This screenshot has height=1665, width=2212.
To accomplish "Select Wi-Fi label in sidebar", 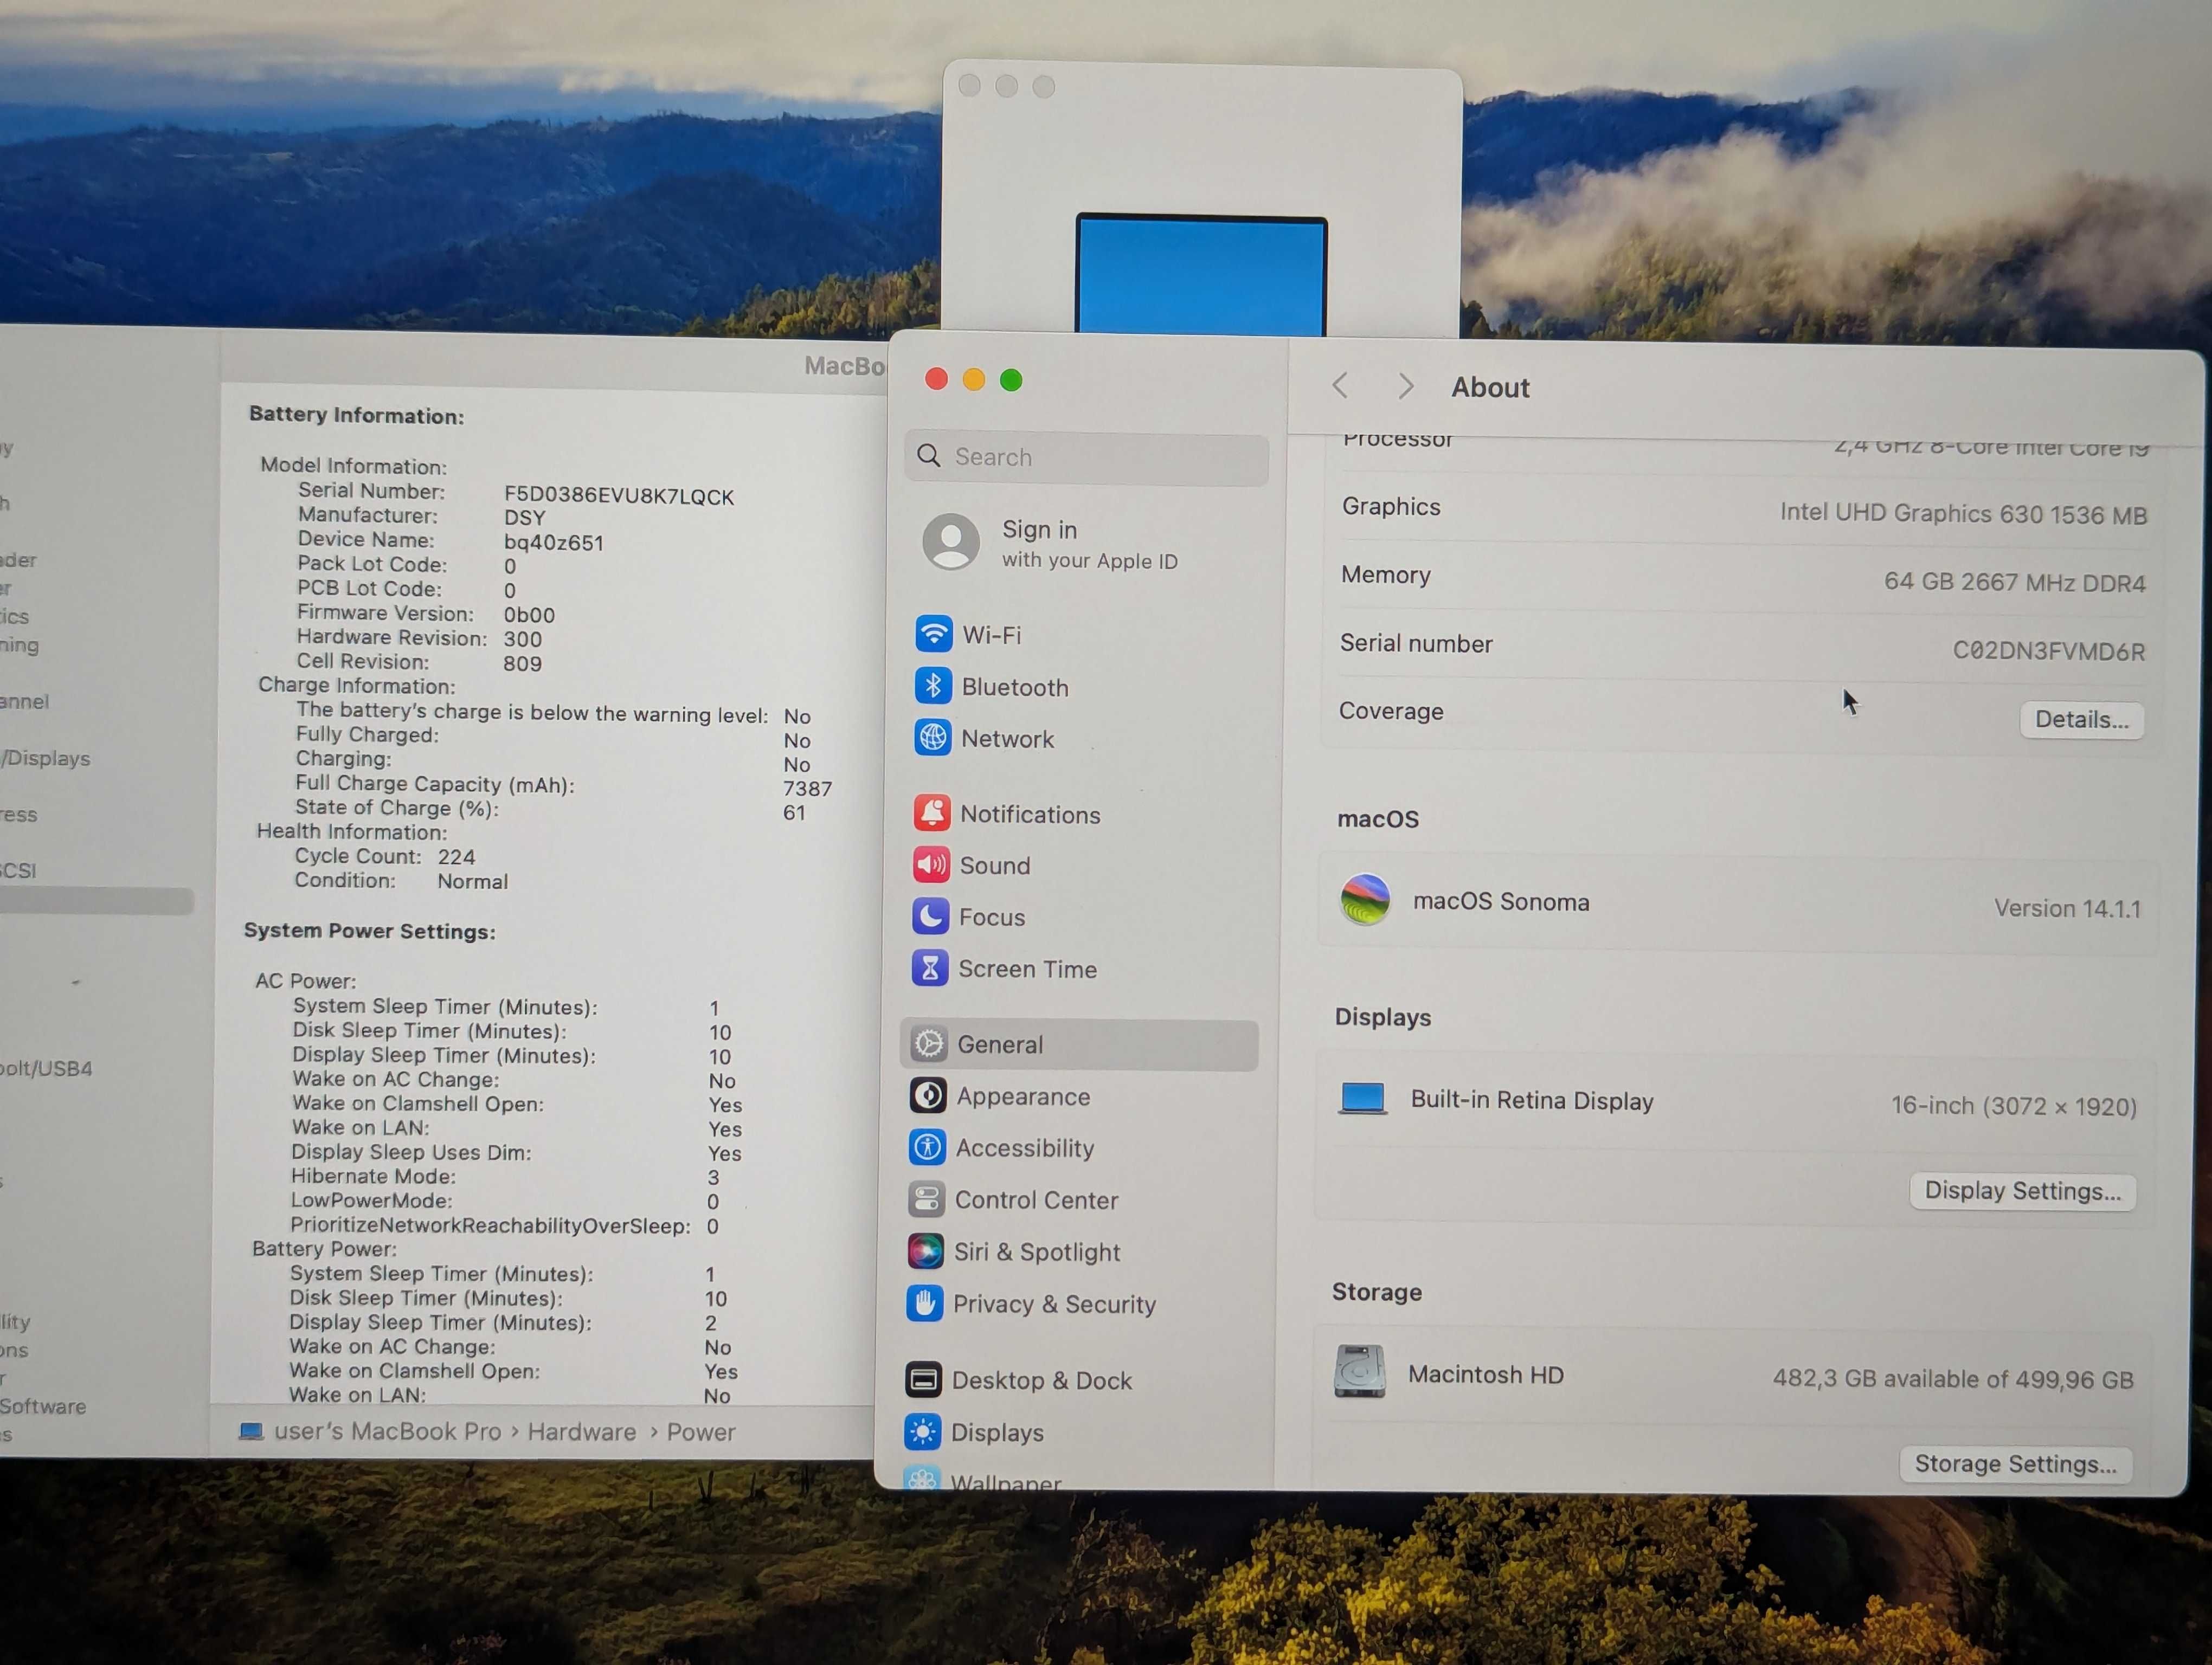I will point(991,635).
